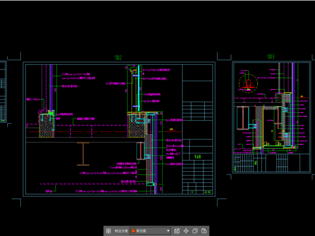
Task: Click the 标注分类 label in the toolbar
Action: [121, 231]
